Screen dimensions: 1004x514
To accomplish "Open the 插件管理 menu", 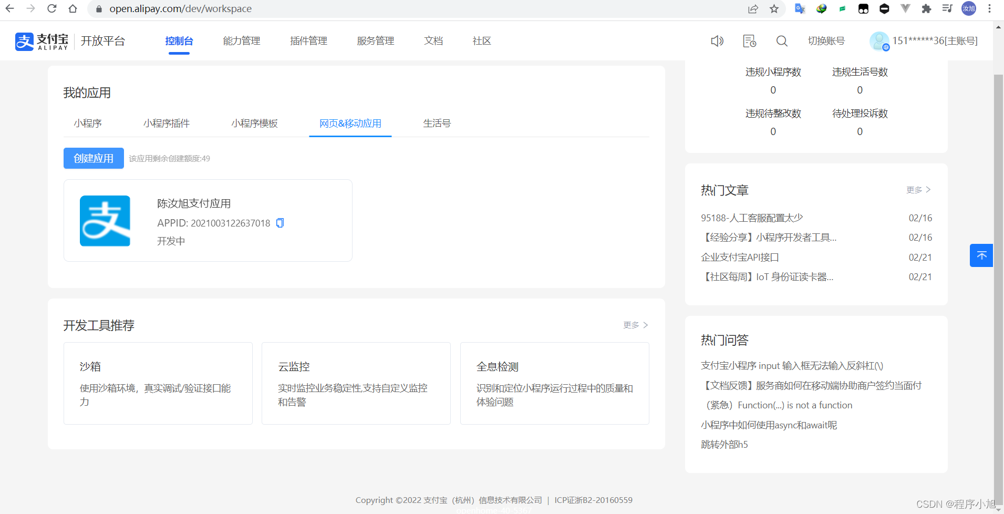I will pos(309,41).
